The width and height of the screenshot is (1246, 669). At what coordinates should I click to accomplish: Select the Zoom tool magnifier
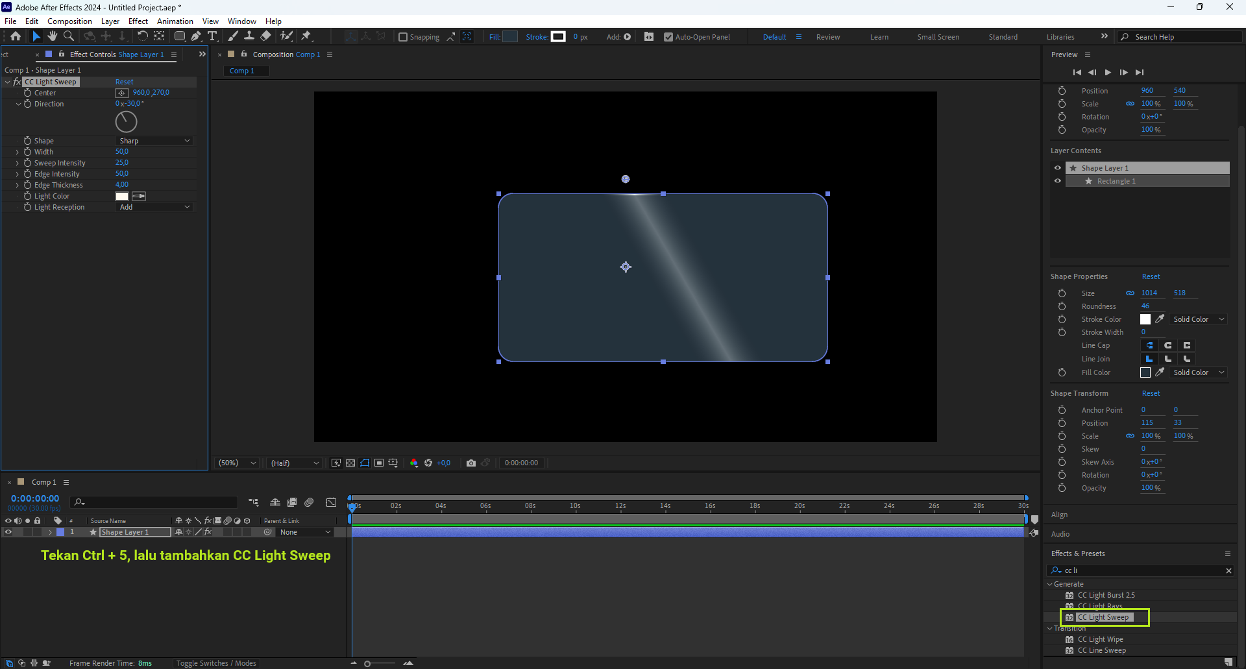(69, 36)
